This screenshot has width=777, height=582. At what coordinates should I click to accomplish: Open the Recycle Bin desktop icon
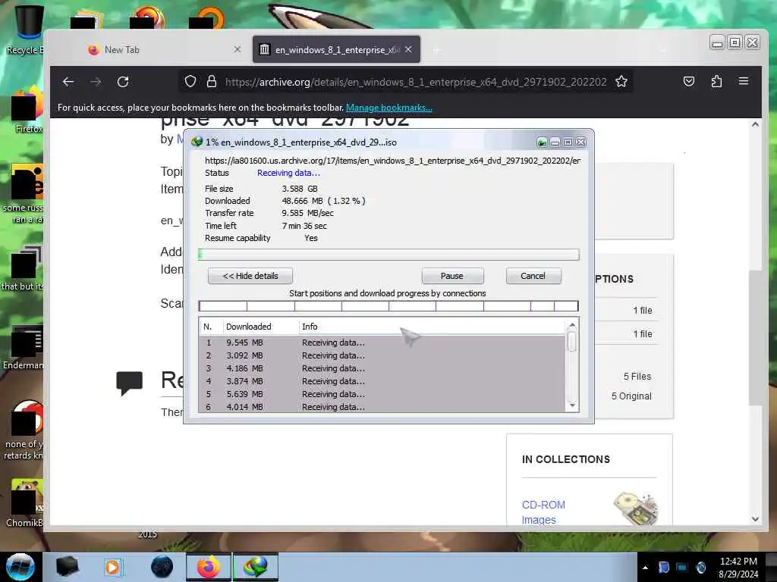[x=27, y=29]
